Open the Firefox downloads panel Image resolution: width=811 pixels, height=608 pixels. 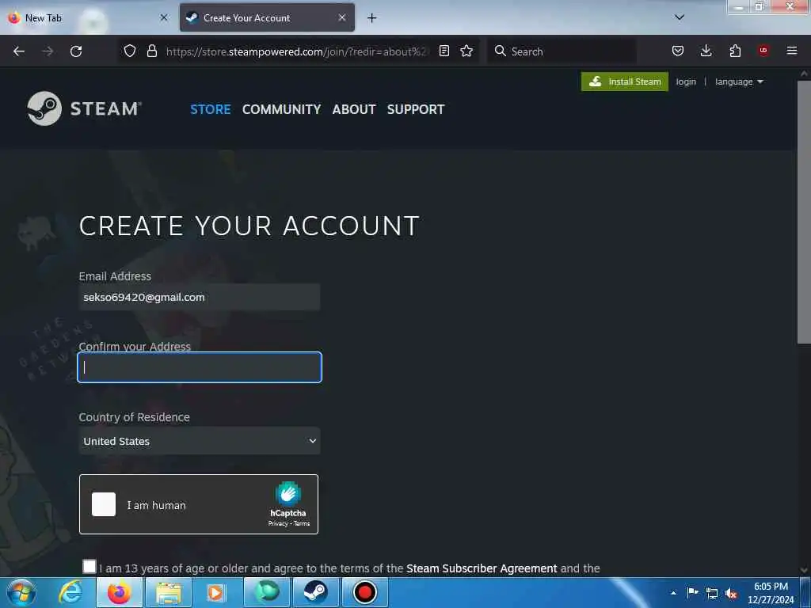[x=706, y=51]
